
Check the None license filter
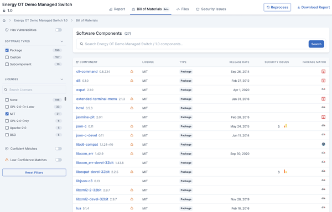click(7, 100)
